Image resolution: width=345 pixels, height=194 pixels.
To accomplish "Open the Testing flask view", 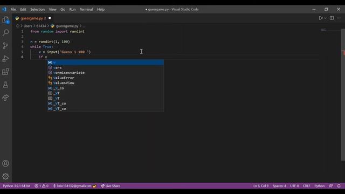I will 6,85.
